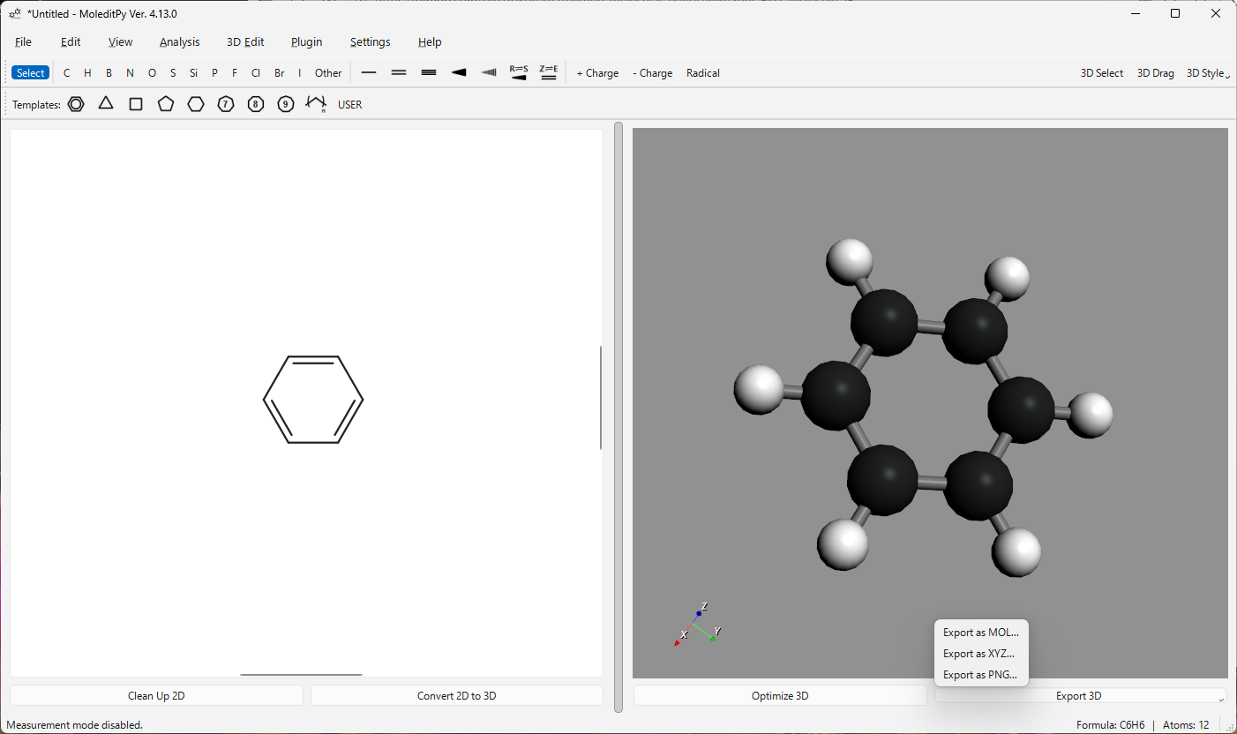Choose the polymer chain template icon

point(316,104)
